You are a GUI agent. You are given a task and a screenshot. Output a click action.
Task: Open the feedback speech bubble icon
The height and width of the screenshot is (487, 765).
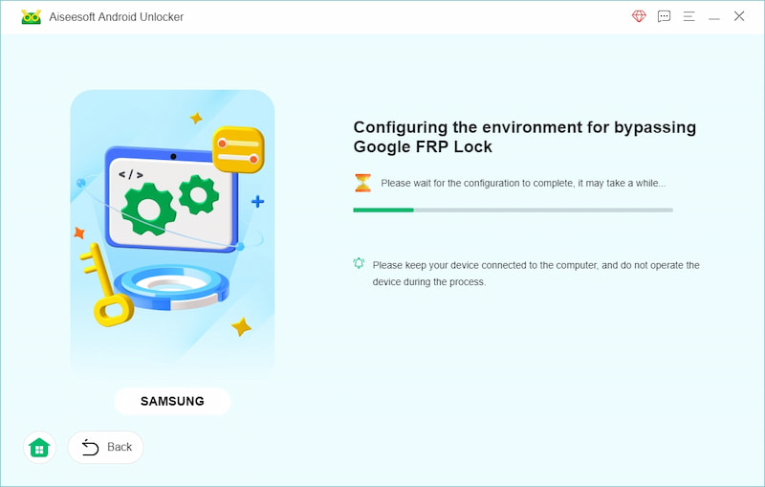[x=664, y=16]
